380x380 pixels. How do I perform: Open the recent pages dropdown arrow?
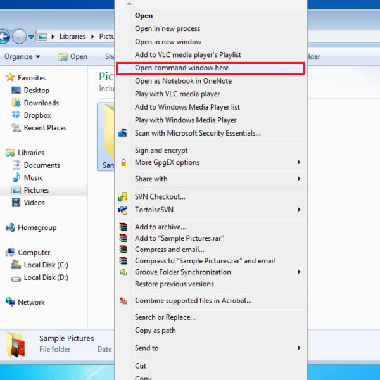click(x=31, y=37)
